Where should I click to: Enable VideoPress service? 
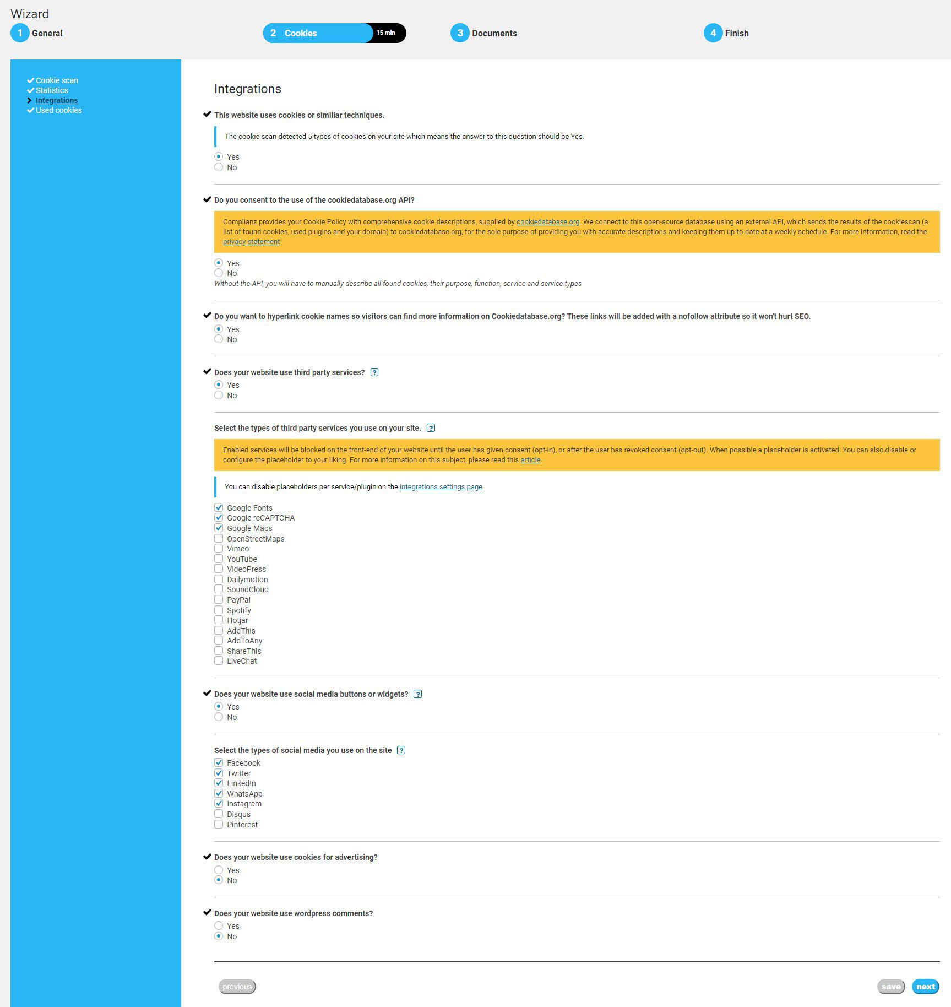tap(219, 569)
